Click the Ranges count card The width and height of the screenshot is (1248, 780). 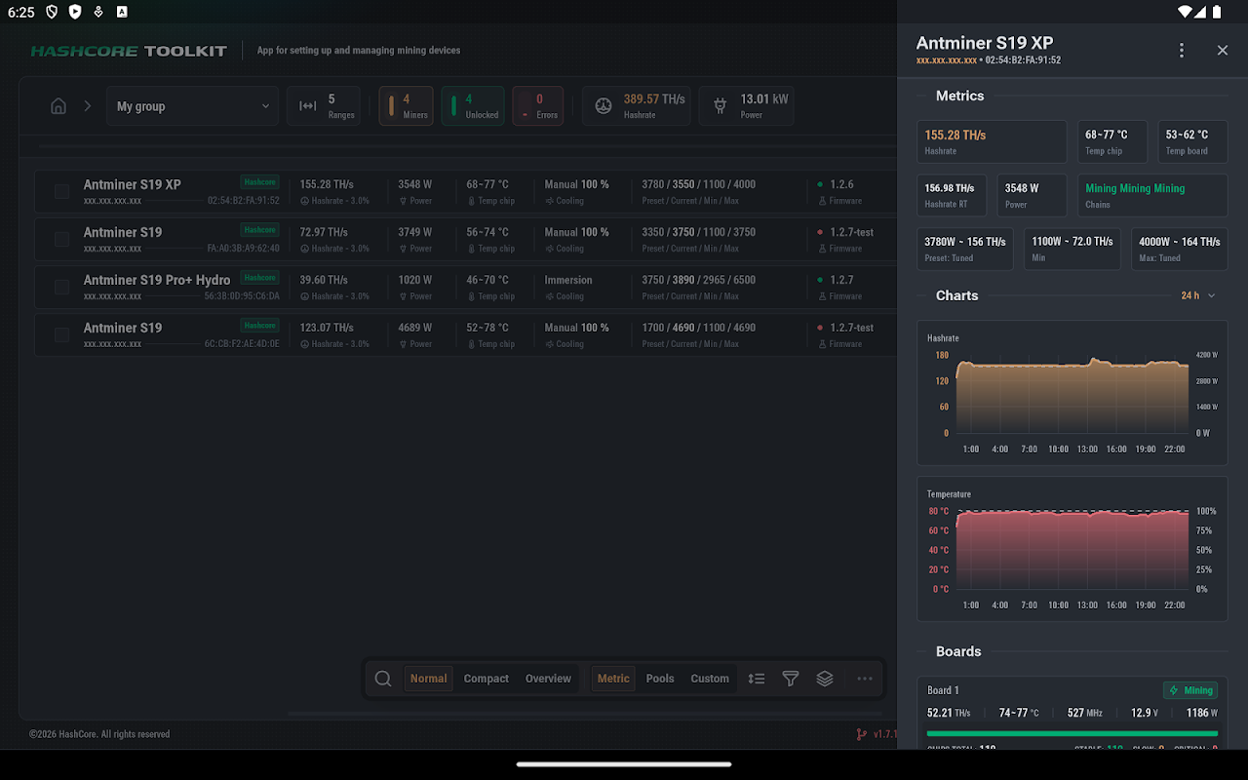coord(323,106)
